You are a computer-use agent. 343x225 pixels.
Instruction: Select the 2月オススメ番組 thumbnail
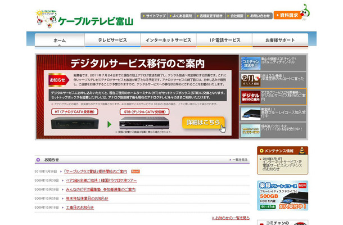coord(251,80)
